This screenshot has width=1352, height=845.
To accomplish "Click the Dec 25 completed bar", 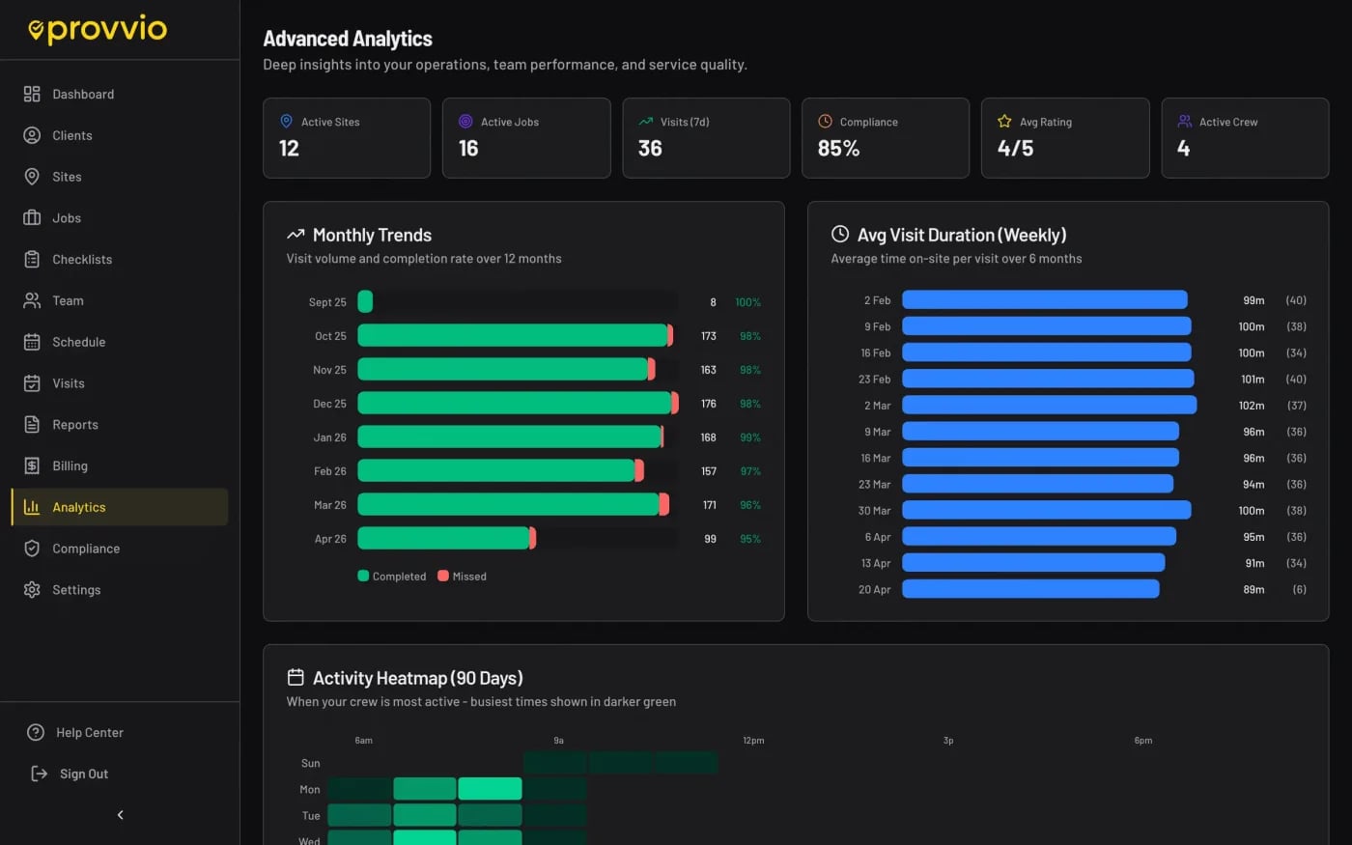I will 514,403.
